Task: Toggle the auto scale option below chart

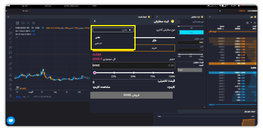Action: click(x=18, y=97)
